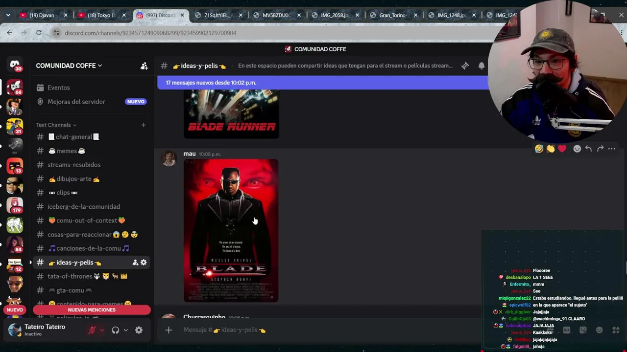Click the attach file plus button
The width and height of the screenshot is (627, 352).
(x=169, y=330)
